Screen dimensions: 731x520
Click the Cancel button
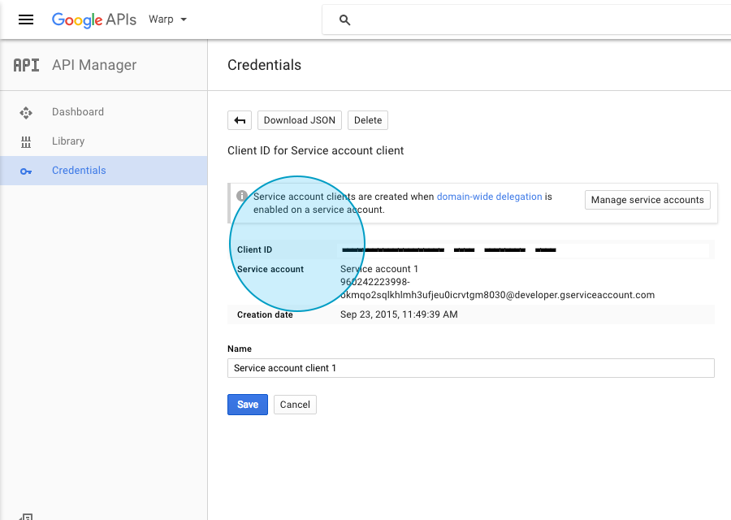click(295, 405)
